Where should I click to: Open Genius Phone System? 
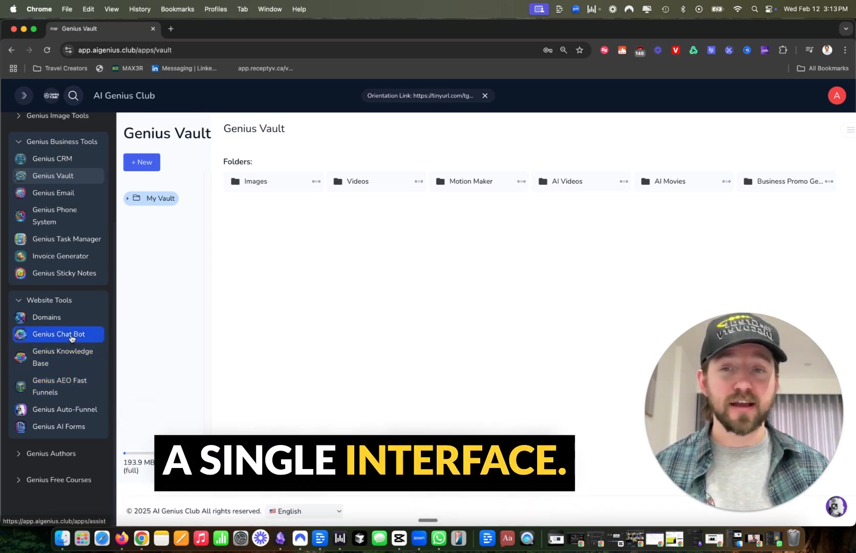tap(58, 216)
